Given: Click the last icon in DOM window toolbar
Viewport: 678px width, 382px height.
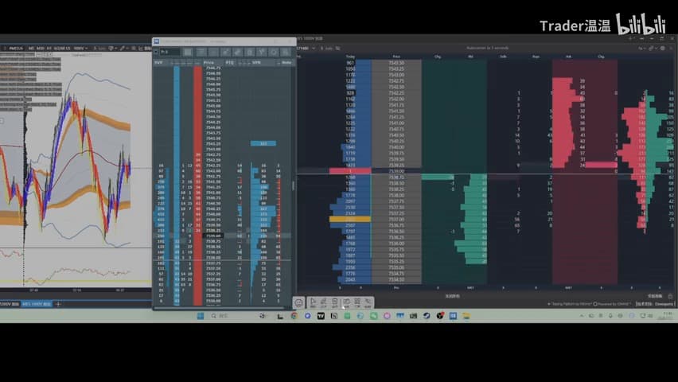Looking at the screenshot, I should (x=286, y=52).
